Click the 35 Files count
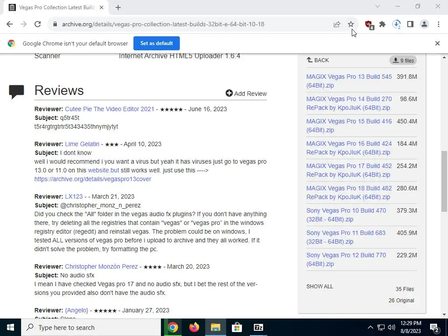This screenshot has height=336, width=448. (x=405, y=289)
